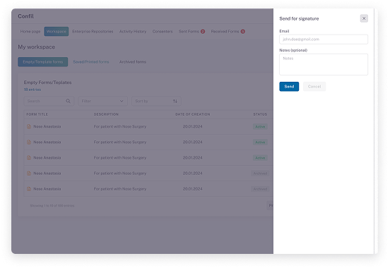Screen dimensions: 390x268
Task: Click into the Notes text area
Action: (x=324, y=64)
